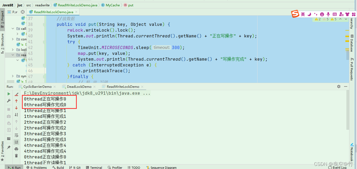The height and width of the screenshot is (169, 357).
Task: Open run configuration wrench icon
Action: click(9, 101)
